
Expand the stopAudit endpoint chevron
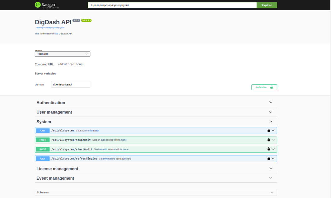(273, 140)
